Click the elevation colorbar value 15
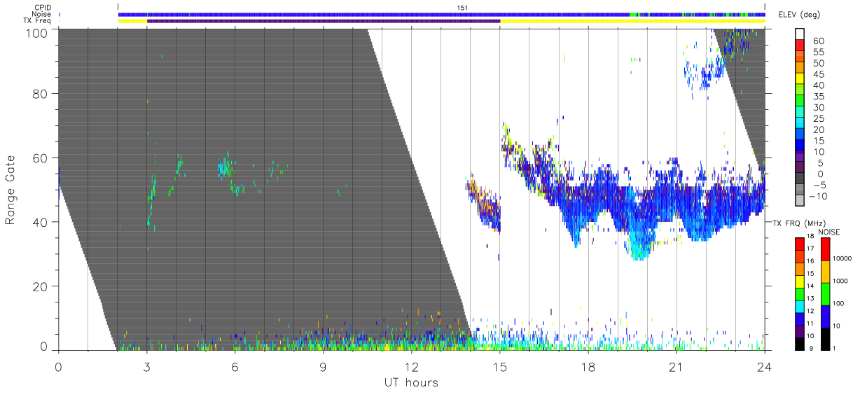The width and height of the screenshot is (860, 397). click(x=821, y=141)
